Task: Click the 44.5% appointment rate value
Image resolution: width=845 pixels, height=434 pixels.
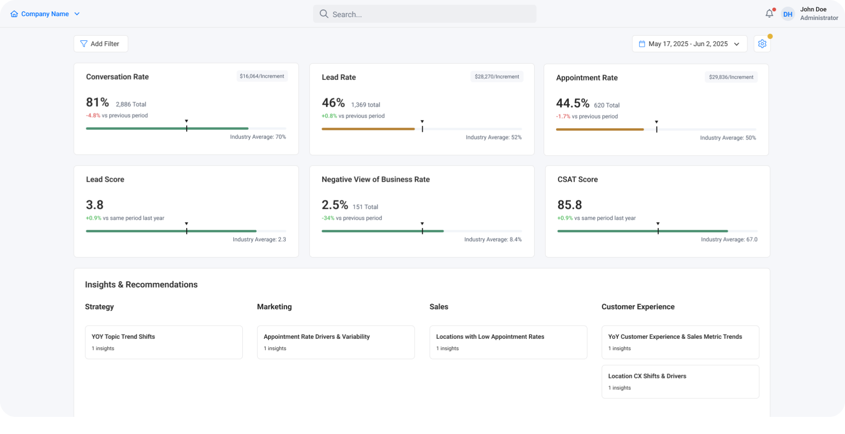Action: (573, 103)
